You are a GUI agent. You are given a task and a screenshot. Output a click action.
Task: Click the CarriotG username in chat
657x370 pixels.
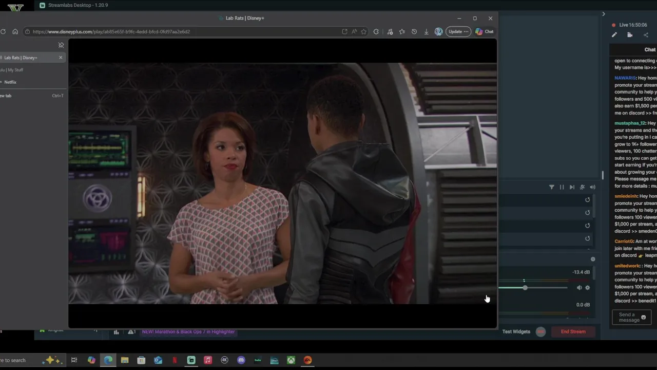tap(624, 242)
